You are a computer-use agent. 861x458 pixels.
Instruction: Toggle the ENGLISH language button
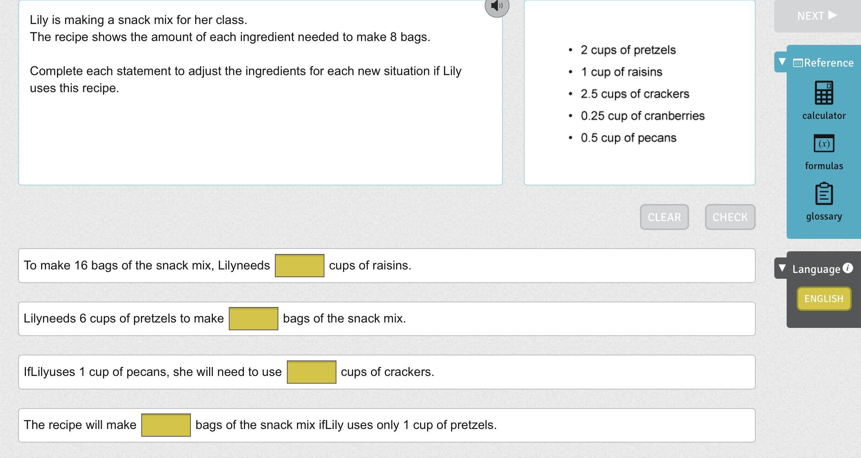[823, 298]
